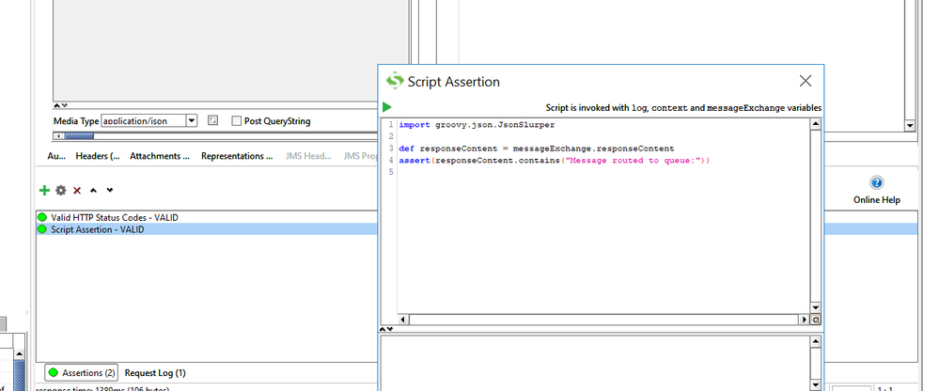
Task: Open the Request Log (1) tab
Action: pyautogui.click(x=155, y=373)
